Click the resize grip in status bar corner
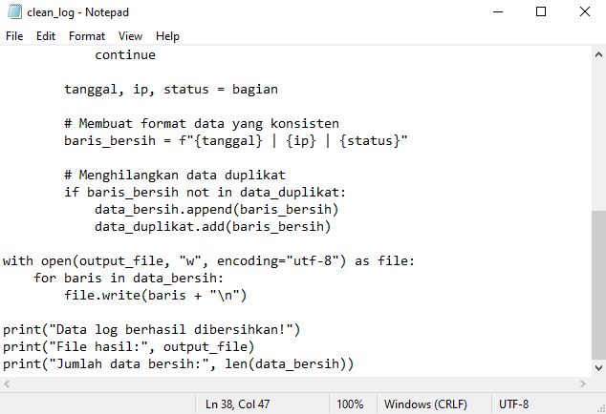Image resolution: width=606 pixels, height=414 pixels. click(x=601, y=409)
